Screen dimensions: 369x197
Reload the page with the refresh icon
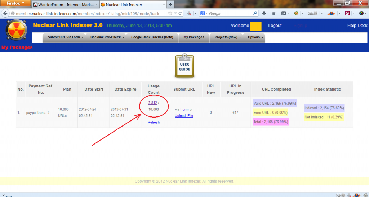[x=180, y=14]
